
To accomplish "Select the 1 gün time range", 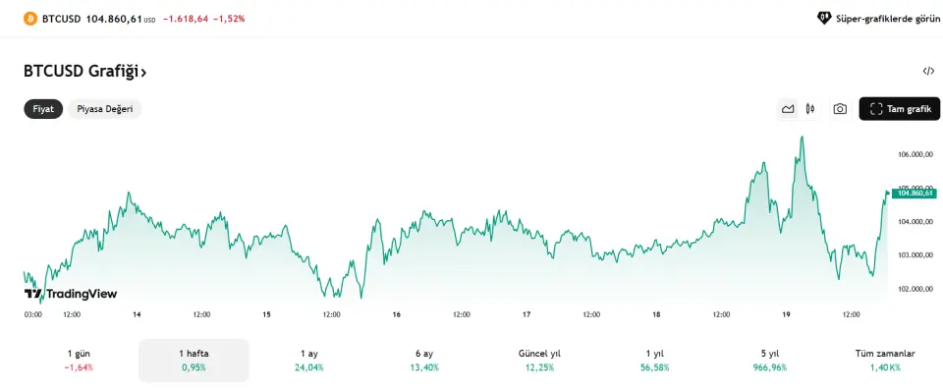I will coord(79,360).
